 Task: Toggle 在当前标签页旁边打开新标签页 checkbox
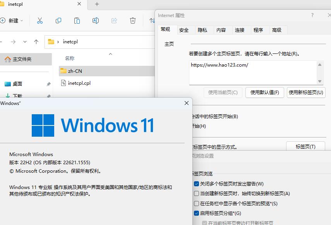(204, 223)
